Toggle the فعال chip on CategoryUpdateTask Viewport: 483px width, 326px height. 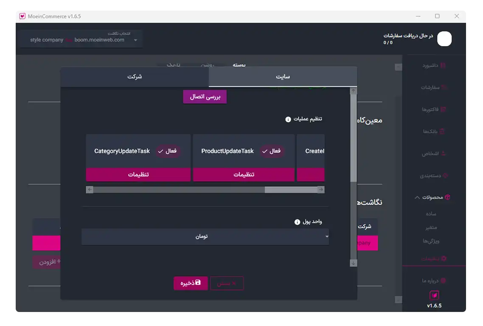click(167, 151)
